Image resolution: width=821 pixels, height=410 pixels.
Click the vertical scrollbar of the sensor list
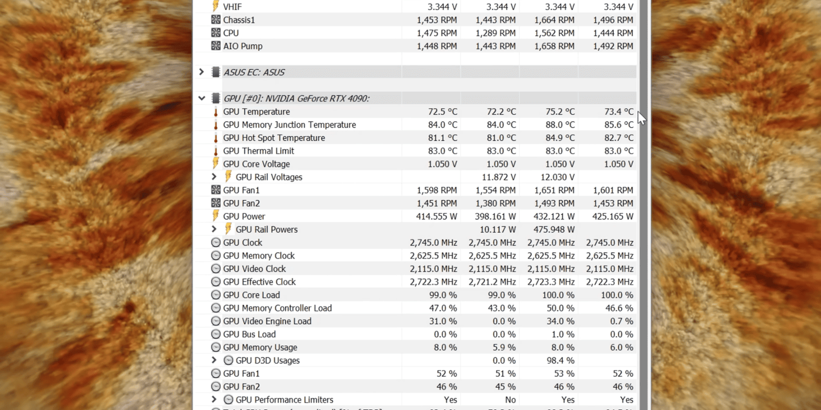(x=643, y=205)
